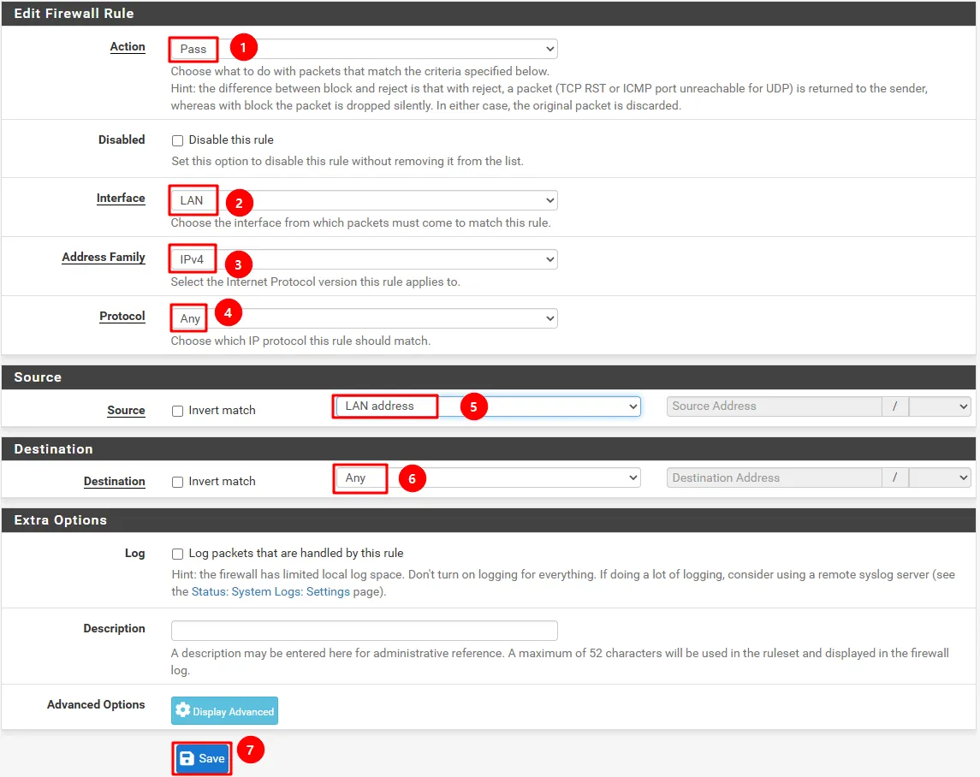
Task: Open the Interface dropdown showing LAN
Action: point(364,200)
